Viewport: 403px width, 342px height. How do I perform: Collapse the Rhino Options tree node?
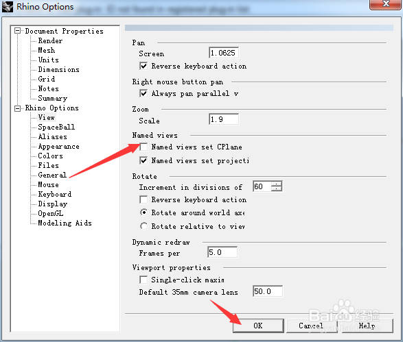[17, 108]
